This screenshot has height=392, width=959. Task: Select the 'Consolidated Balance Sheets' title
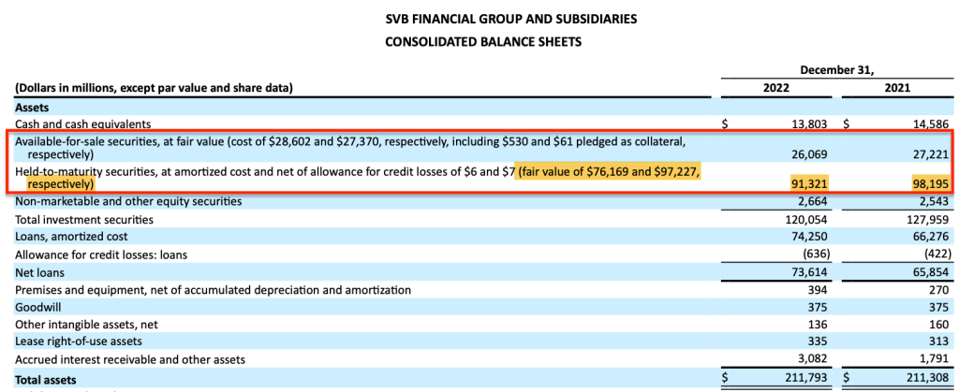tap(479, 41)
